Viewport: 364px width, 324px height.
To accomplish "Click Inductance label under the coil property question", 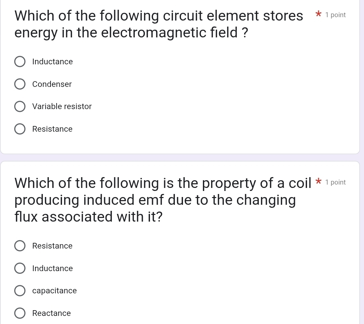I will 53,268.
